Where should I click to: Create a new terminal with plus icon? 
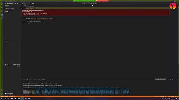click(x=168, y=79)
